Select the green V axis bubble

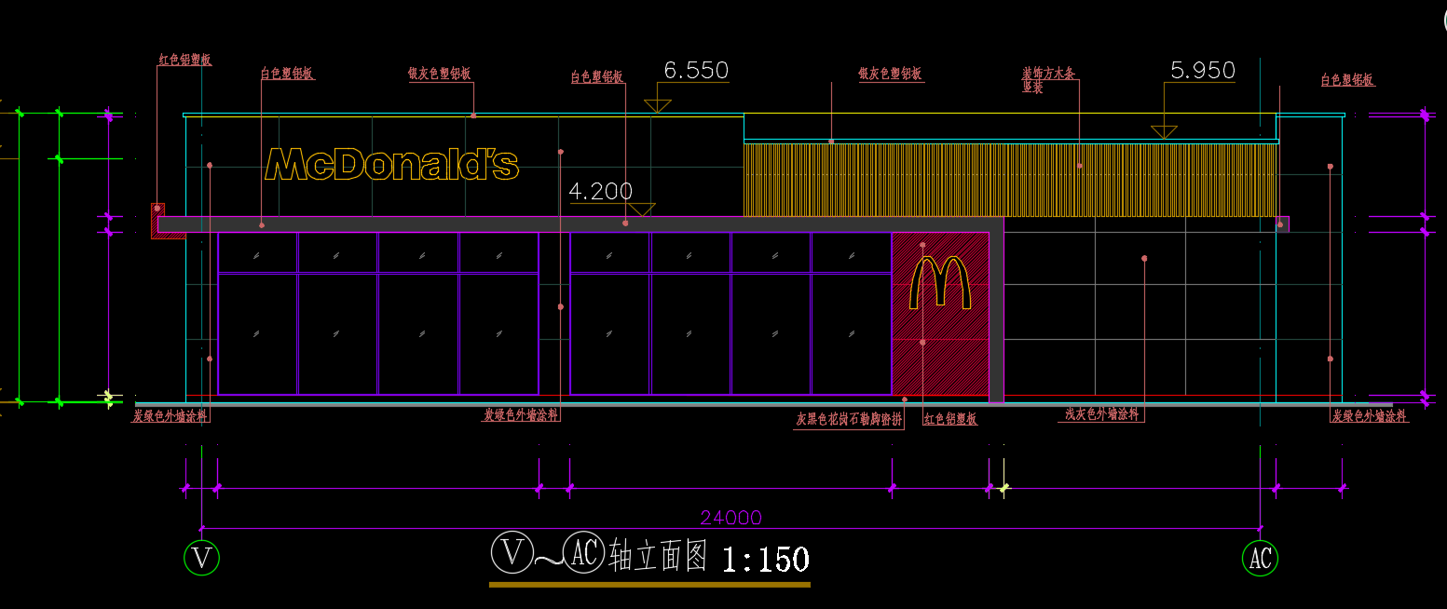pyautogui.click(x=201, y=558)
